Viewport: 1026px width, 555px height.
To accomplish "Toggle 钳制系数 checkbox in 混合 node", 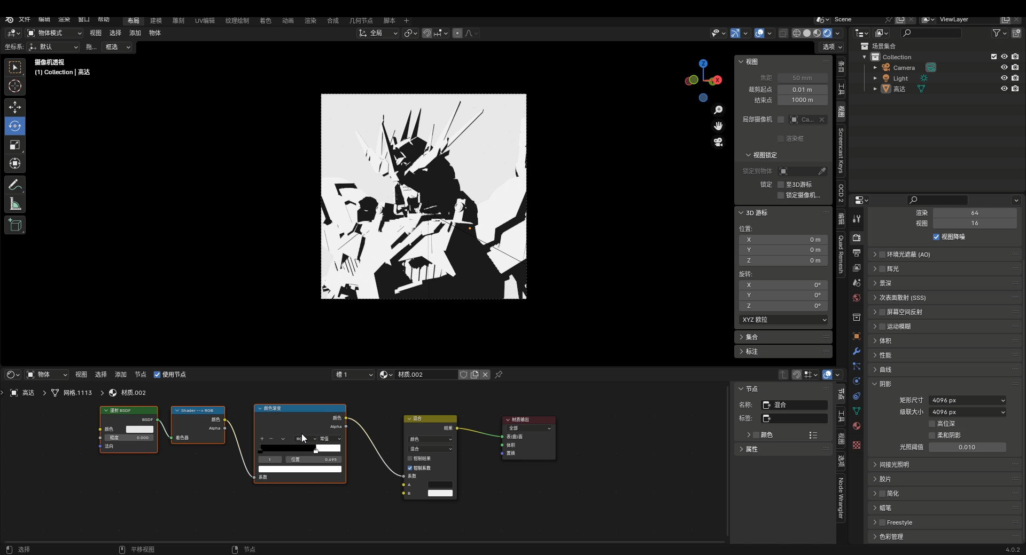I will point(410,468).
